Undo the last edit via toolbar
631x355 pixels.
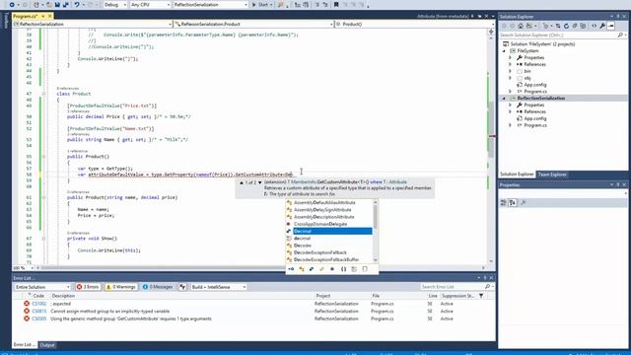click(77, 5)
